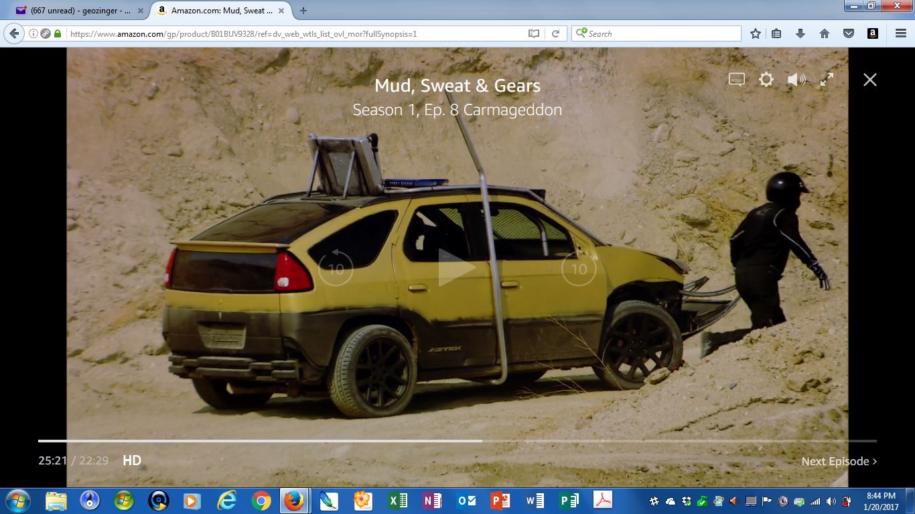Launch Internet Explorer from the taskbar
Viewport: 915px width, 514px height.
click(x=227, y=501)
